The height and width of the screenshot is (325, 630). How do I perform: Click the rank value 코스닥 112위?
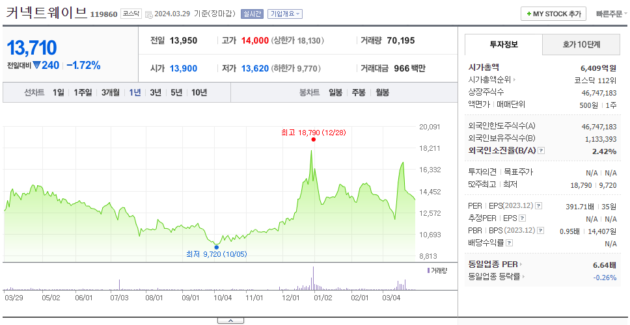[x=596, y=80]
